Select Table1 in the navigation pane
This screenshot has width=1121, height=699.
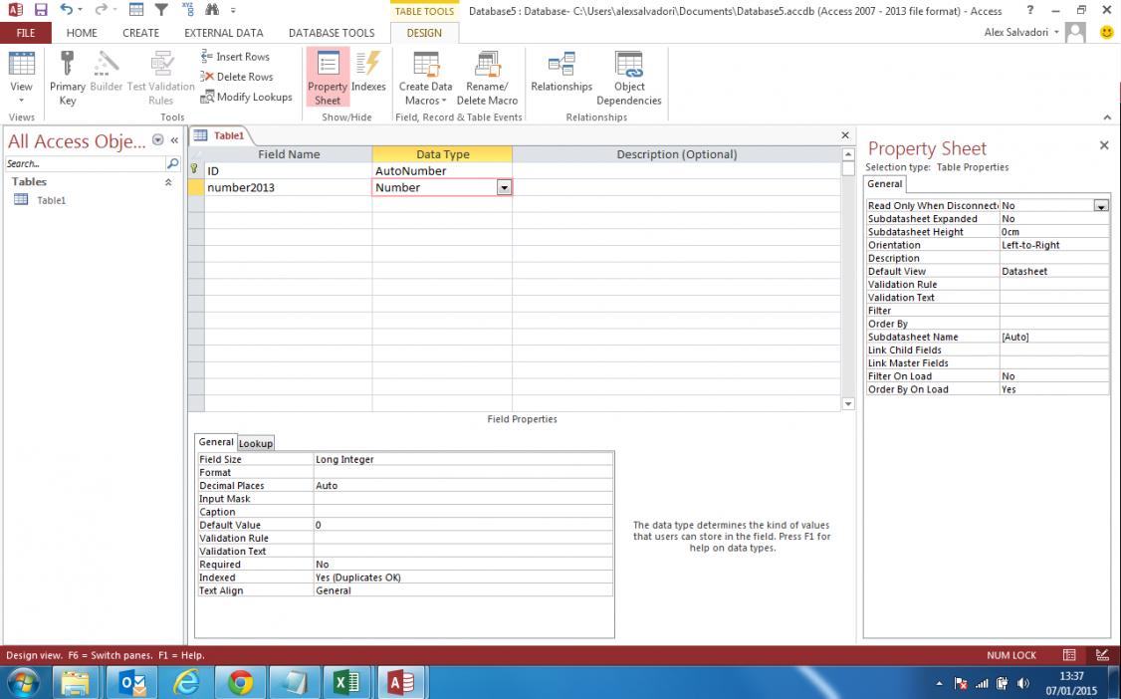51,200
